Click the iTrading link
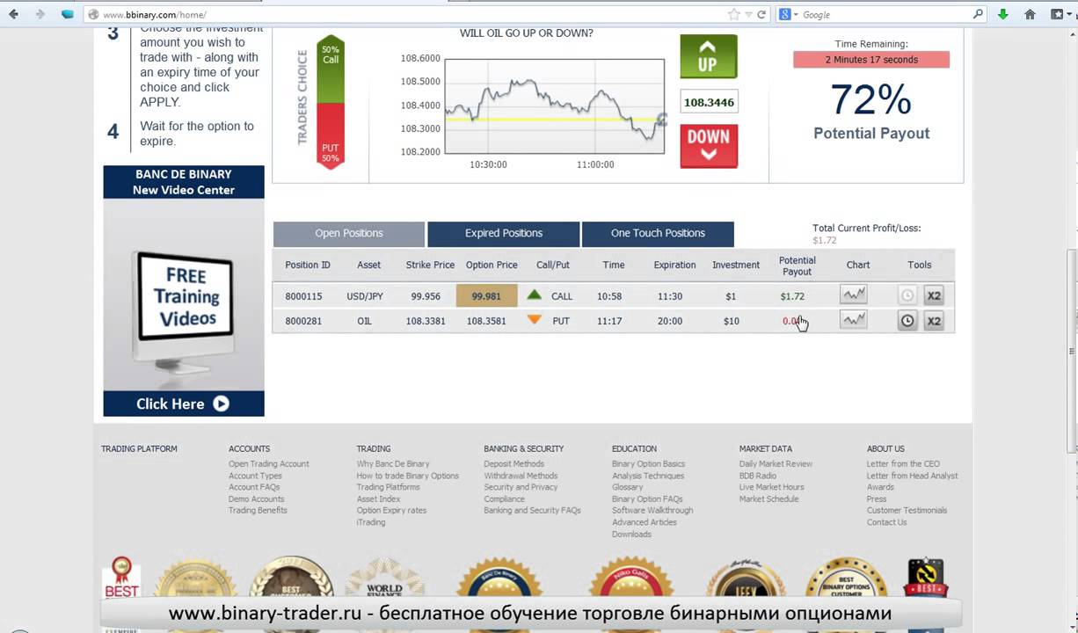1078x633 pixels. click(371, 522)
